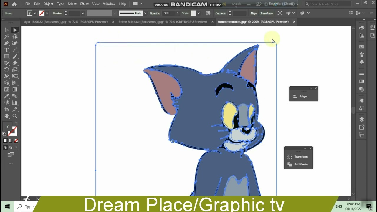Open the Color panel palette icon

(x=362, y=28)
